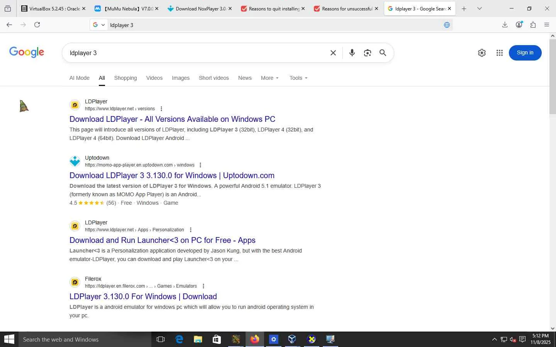Open the Microsoft Store taskbar icon

coord(217,339)
